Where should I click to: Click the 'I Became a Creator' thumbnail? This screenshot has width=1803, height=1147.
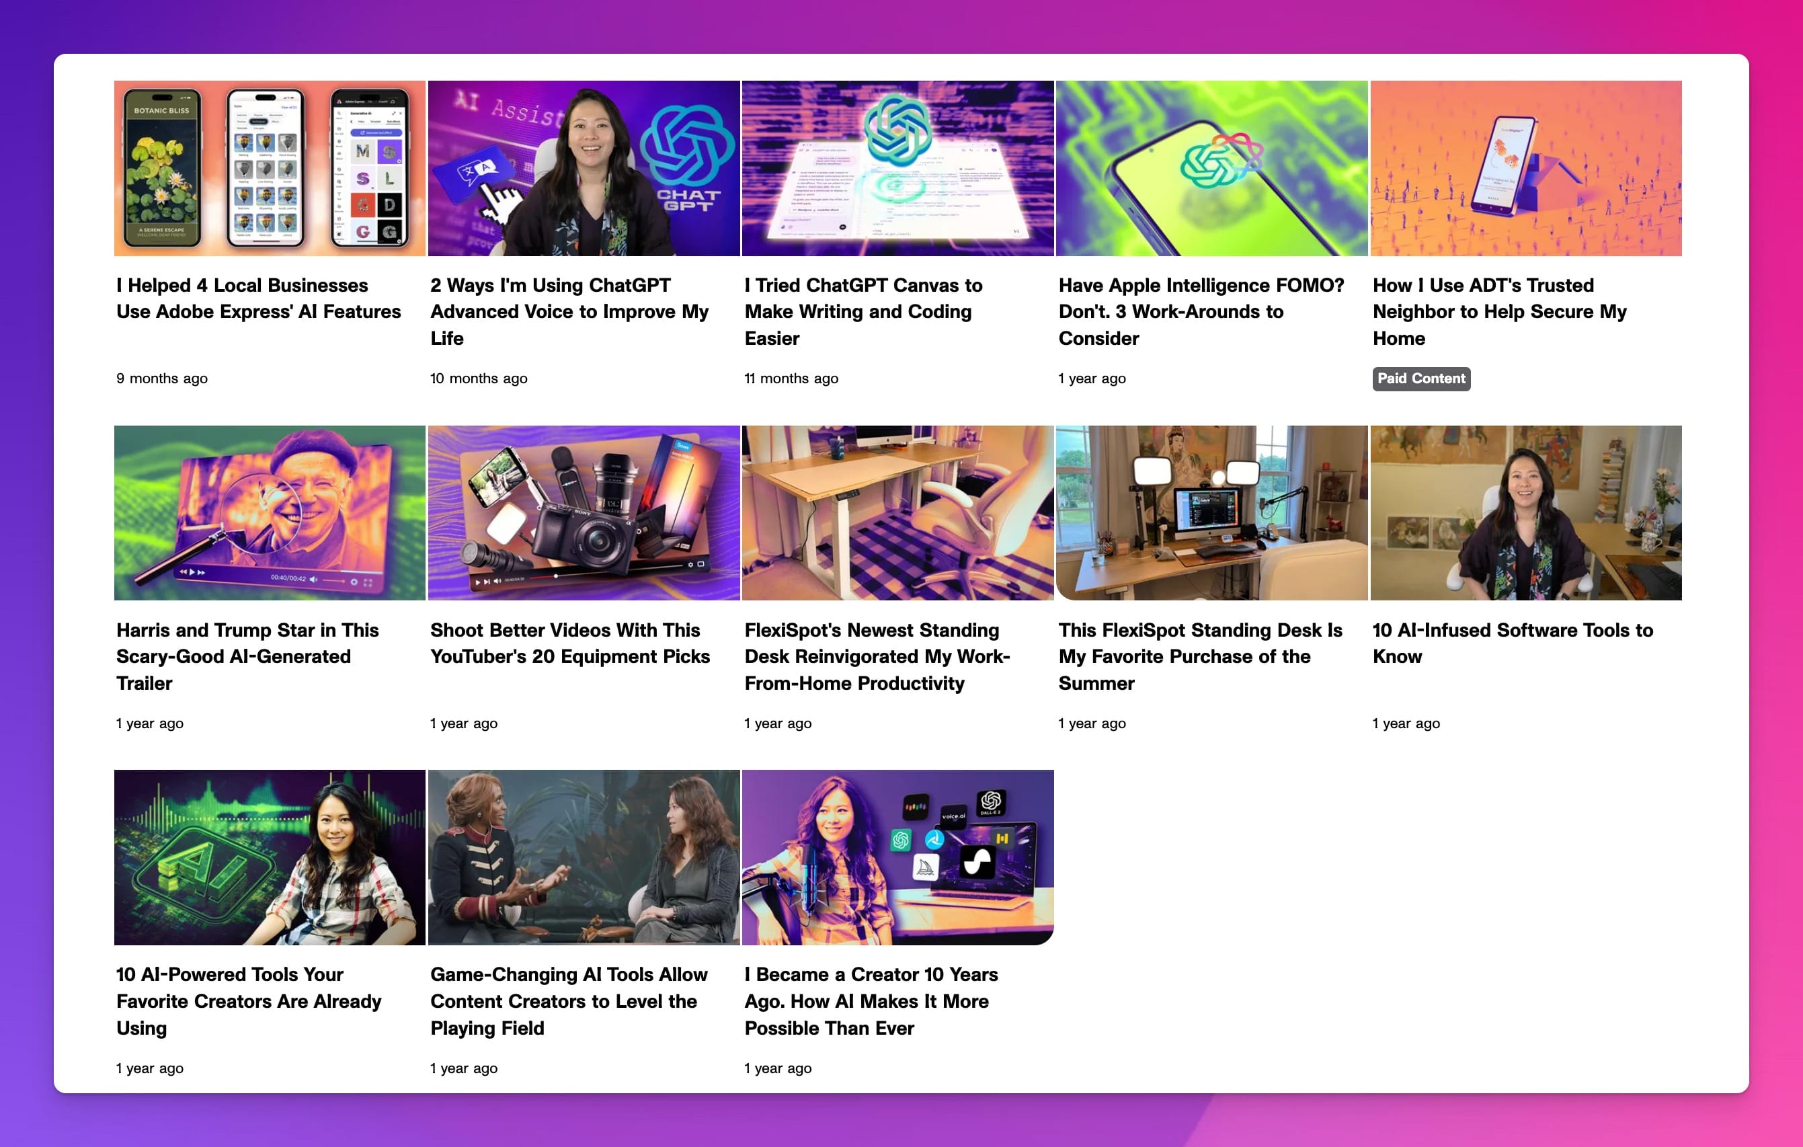click(897, 857)
